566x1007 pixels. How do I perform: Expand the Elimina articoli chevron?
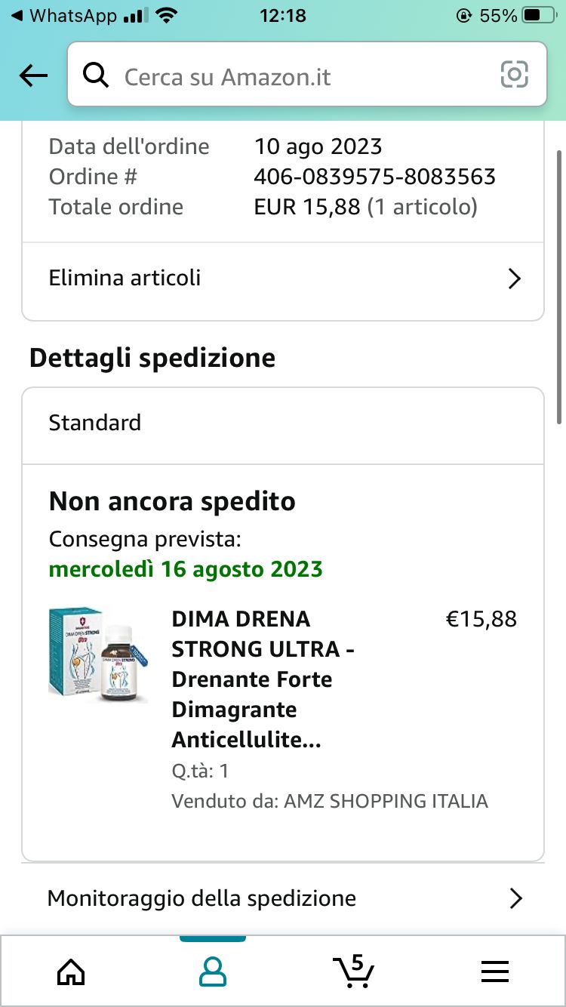515,279
